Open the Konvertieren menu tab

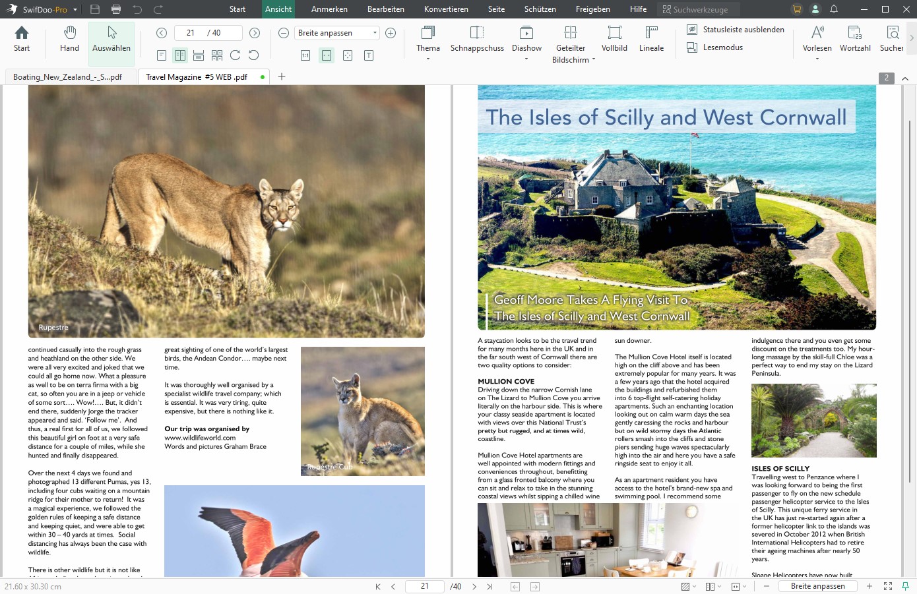click(446, 9)
